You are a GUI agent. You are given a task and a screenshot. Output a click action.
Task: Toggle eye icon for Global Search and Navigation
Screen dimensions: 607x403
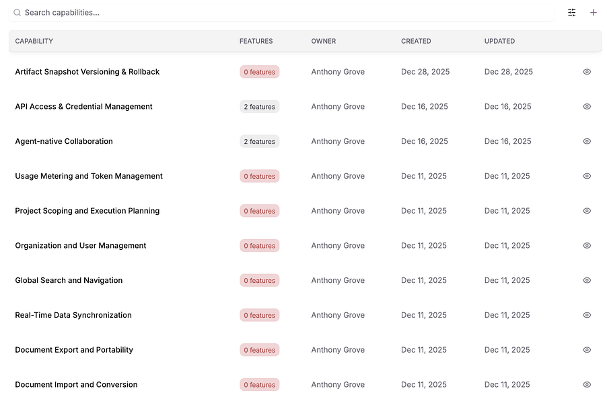pos(587,281)
